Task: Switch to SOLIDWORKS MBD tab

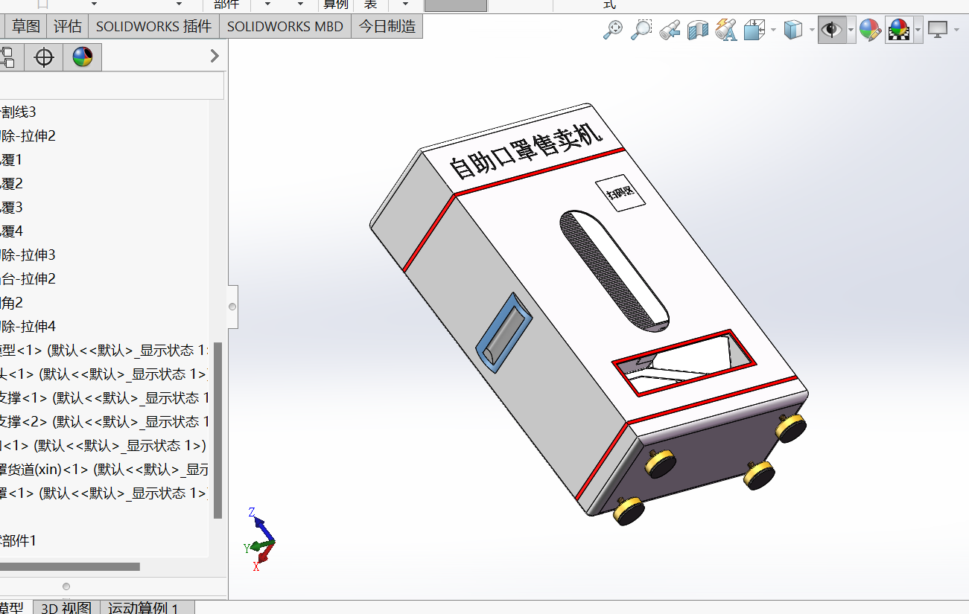Action: coord(285,27)
